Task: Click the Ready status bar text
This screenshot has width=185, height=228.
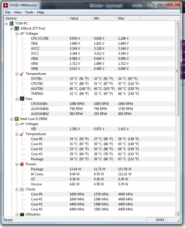Action: tap(8, 220)
